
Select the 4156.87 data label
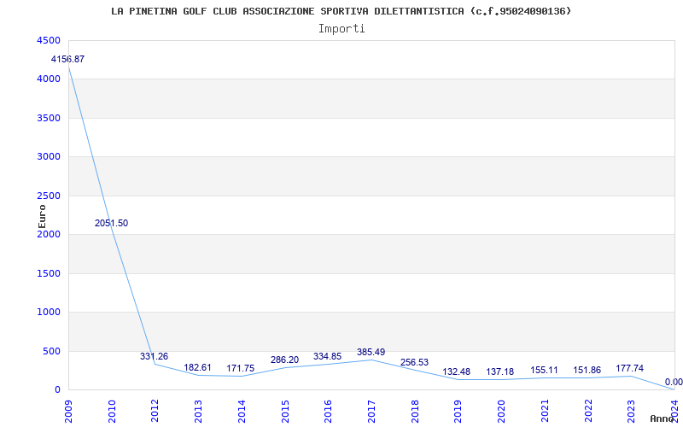(x=67, y=59)
